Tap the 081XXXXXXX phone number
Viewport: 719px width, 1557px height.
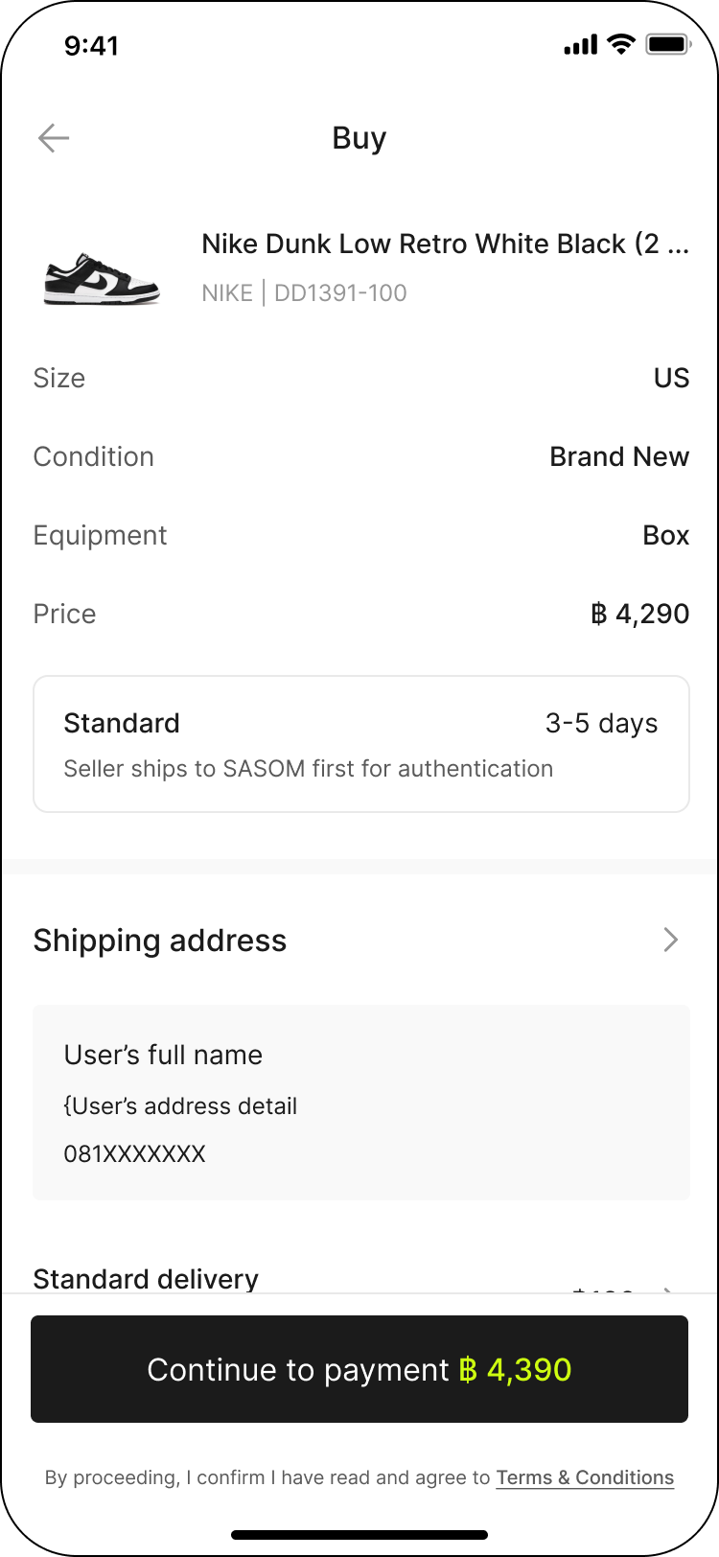(x=135, y=1153)
